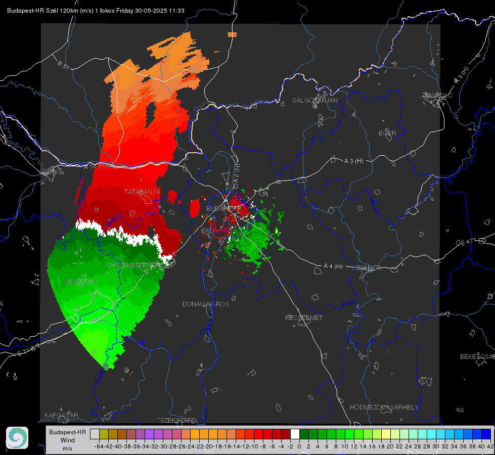This screenshot has width=495, height=455.
Task: Click the KAPOSVAR city label
Action: [x=61, y=415]
